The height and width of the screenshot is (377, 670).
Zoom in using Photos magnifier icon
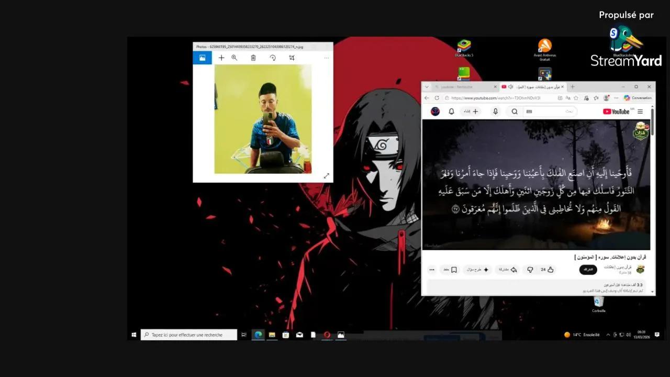234,58
